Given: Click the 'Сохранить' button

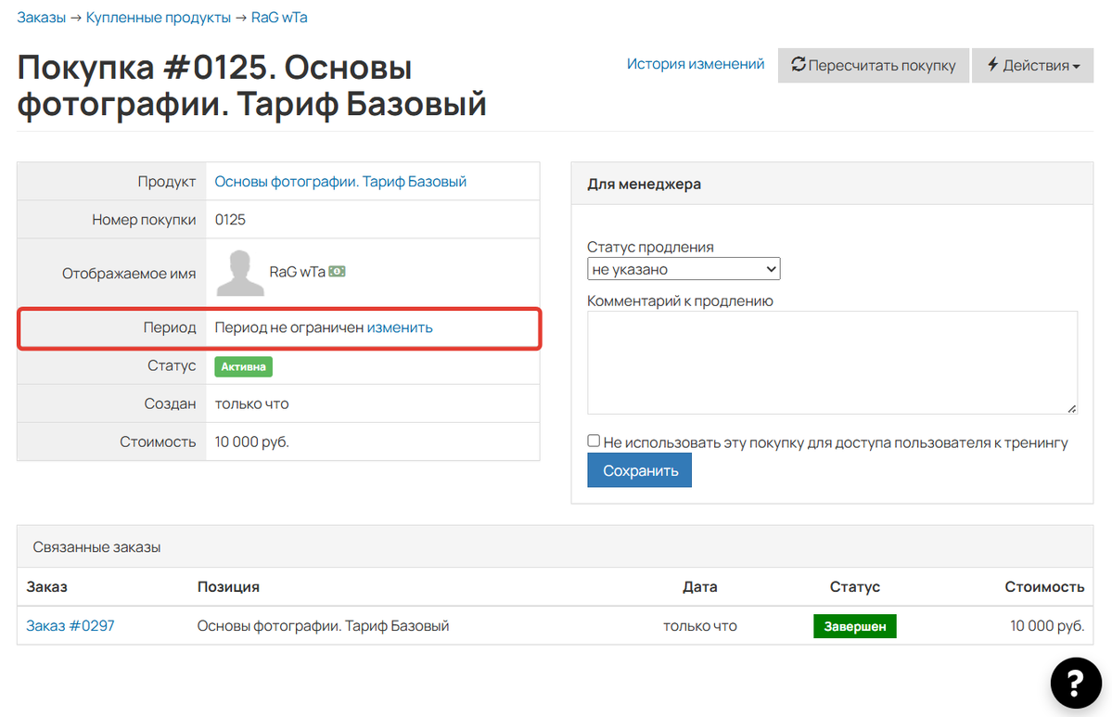Looking at the screenshot, I should (x=640, y=470).
